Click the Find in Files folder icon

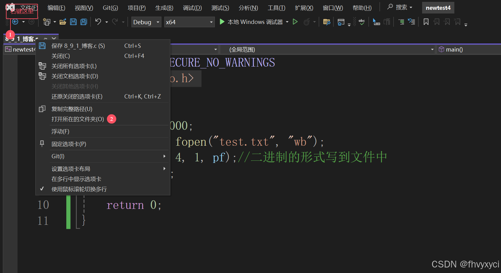coord(327,22)
